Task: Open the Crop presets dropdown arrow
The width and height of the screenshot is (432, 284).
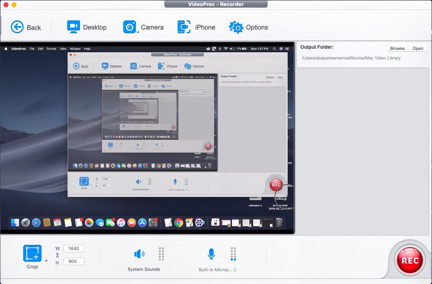Action: click(x=46, y=261)
